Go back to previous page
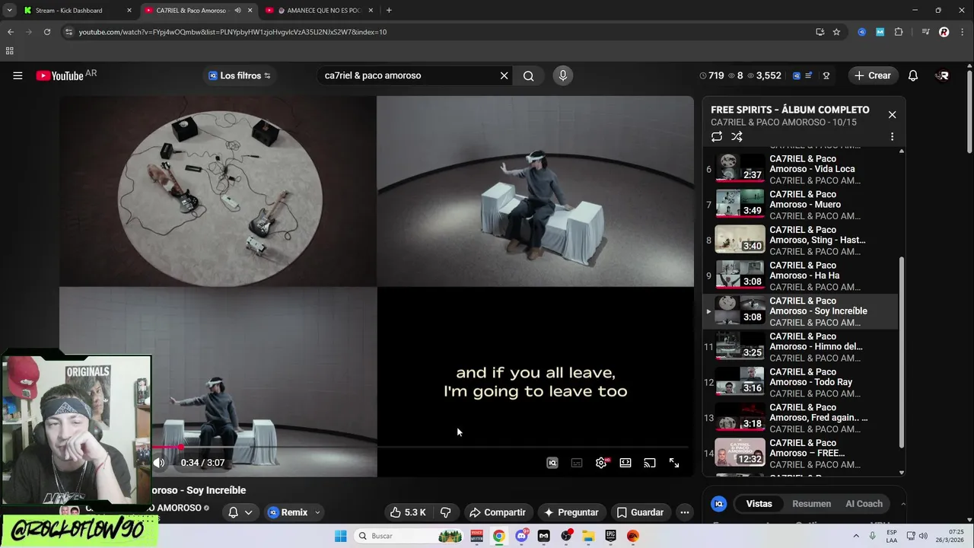 click(x=11, y=32)
